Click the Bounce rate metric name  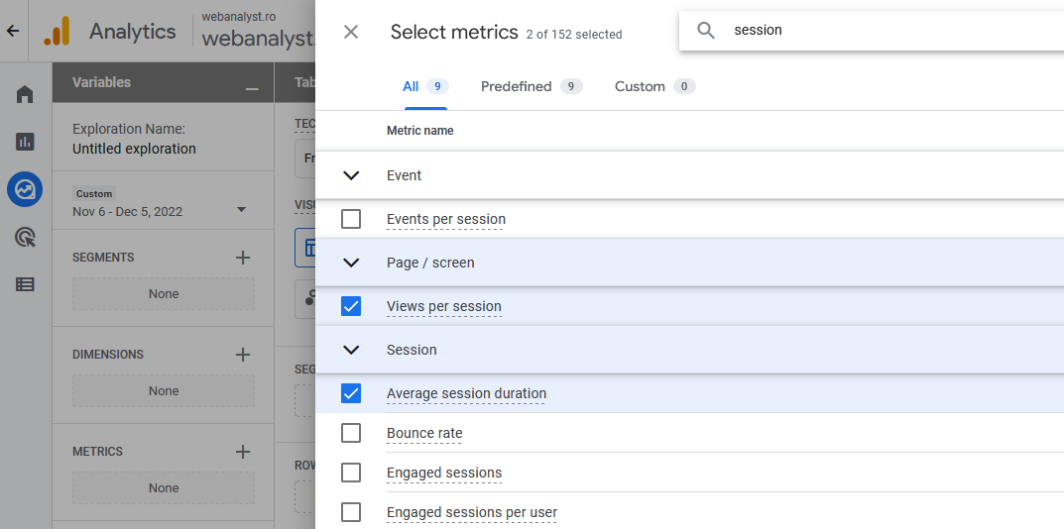tap(424, 433)
